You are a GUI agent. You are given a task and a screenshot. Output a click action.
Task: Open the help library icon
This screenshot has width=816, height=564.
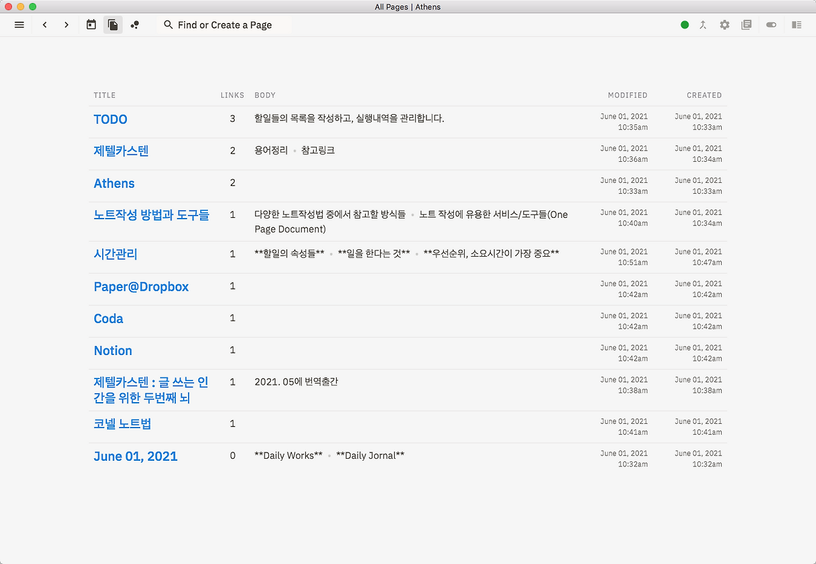(x=747, y=25)
